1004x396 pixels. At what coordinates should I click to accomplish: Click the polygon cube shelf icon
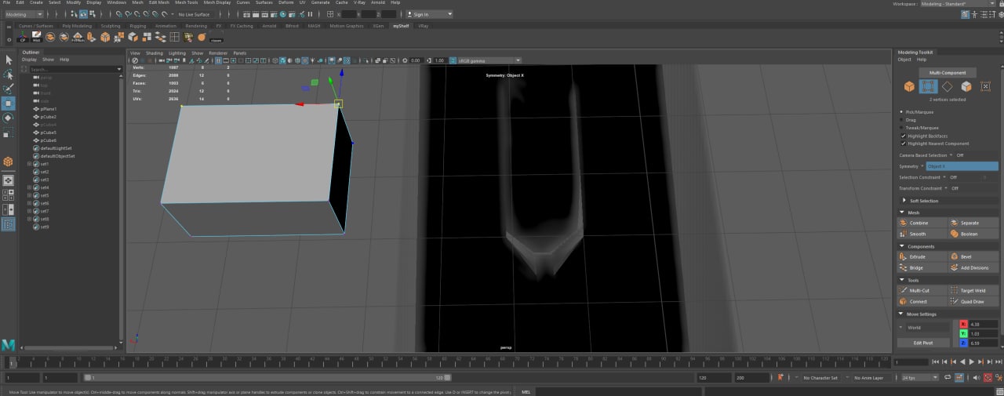(x=104, y=37)
